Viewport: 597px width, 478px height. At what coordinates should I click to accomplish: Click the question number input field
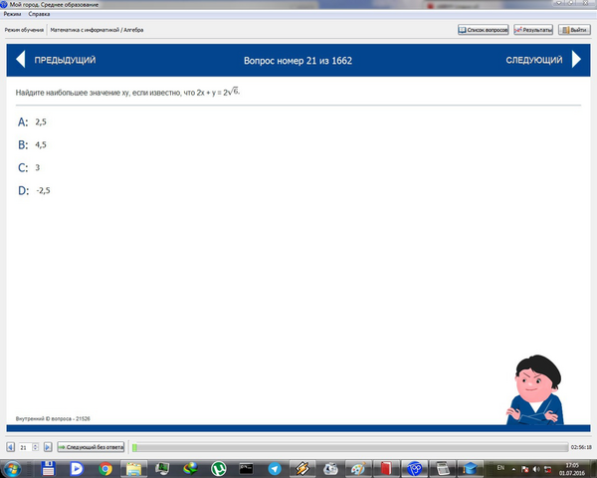(25, 447)
